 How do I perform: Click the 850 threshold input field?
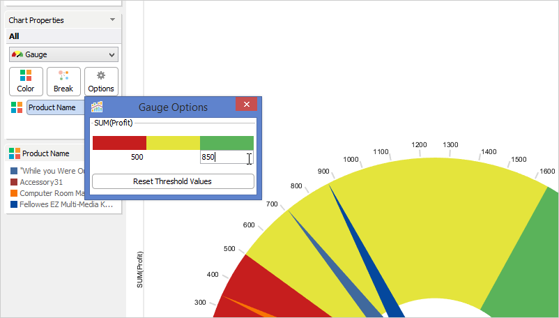227,157
